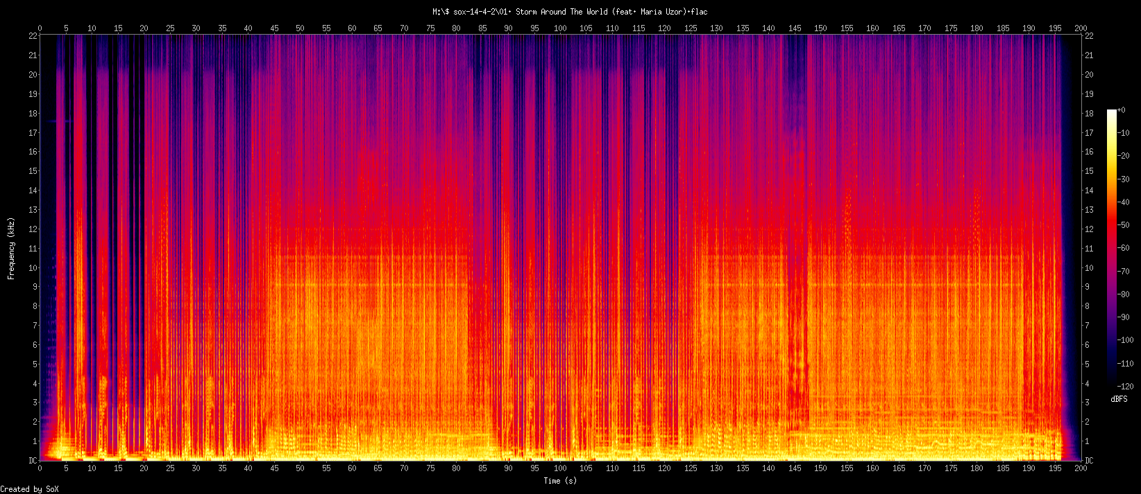Click the '200' tick on the time axis below the plot

coord(1081,468)
